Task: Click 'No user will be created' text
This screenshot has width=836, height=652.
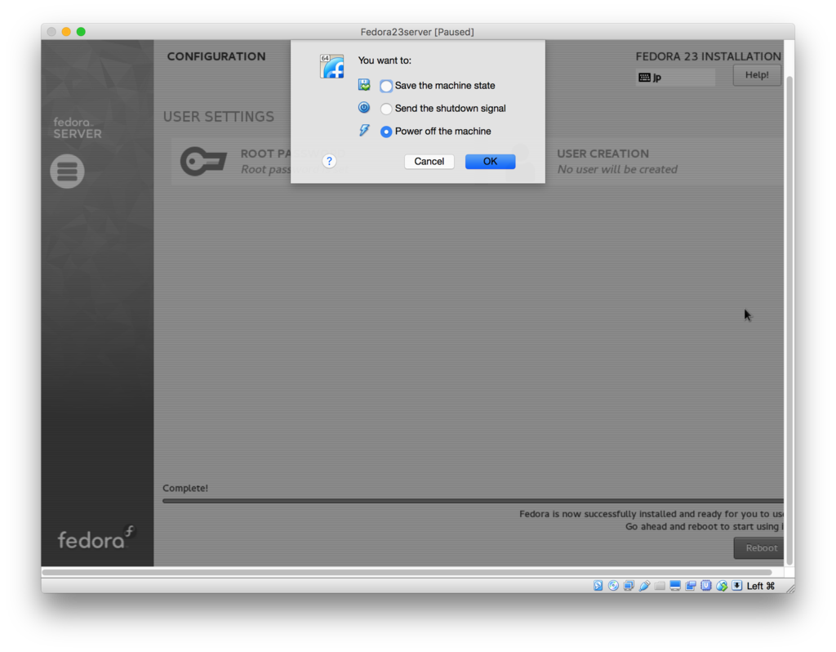Action: coord(617,170)
